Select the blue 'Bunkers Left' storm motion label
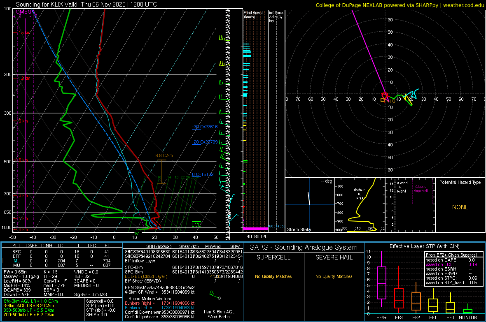Screen dimensions: 486x322 coord(138,308)
